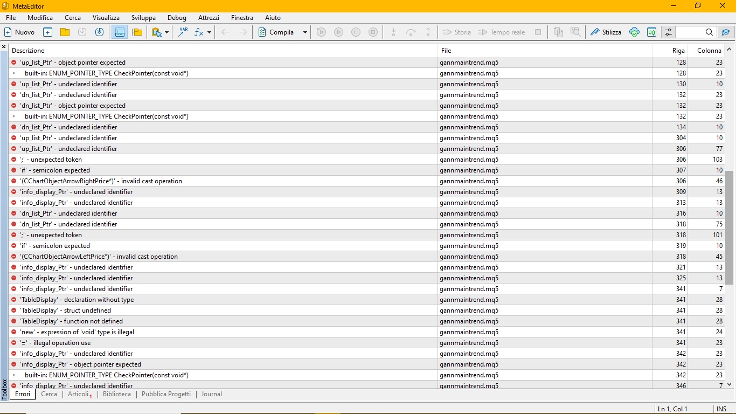Open the green trading terminal icon
The image size is (736, 414).
[x=651, y=32]
